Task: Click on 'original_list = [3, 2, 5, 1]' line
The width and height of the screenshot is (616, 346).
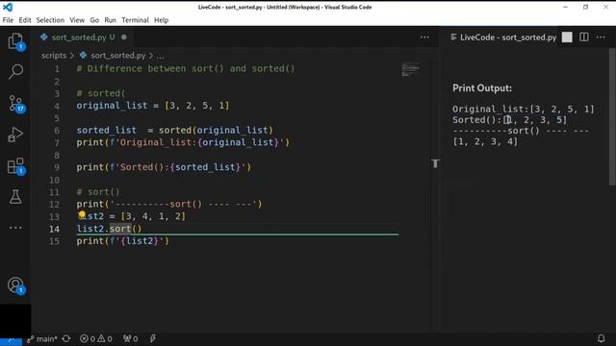Action: click(153, 106)
